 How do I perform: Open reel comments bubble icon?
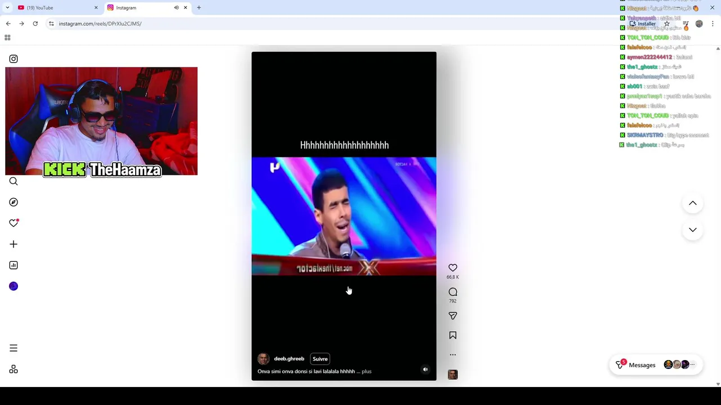(453, 292)
